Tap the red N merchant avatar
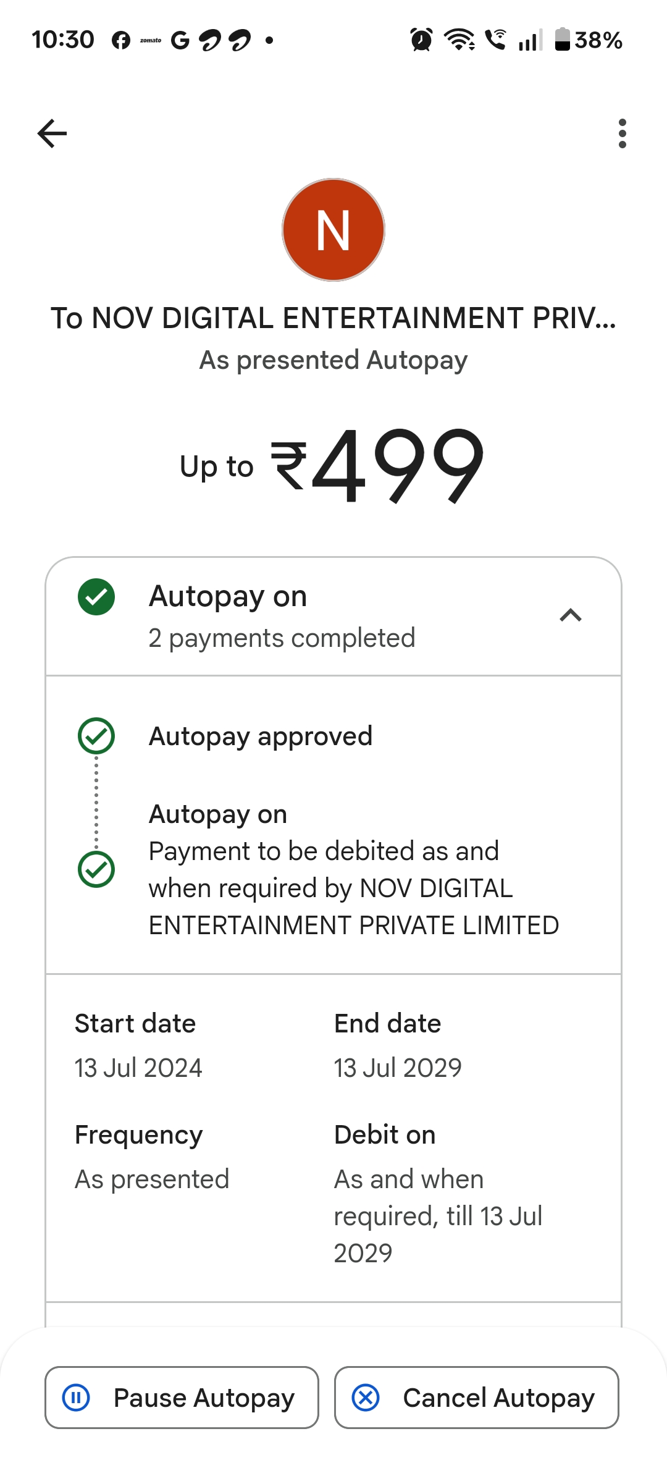The height and width of the screenshot is (1468, 667). [x=333, y=230]
